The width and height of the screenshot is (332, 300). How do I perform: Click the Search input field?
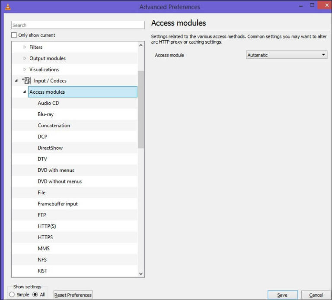(x=78, y=25)
